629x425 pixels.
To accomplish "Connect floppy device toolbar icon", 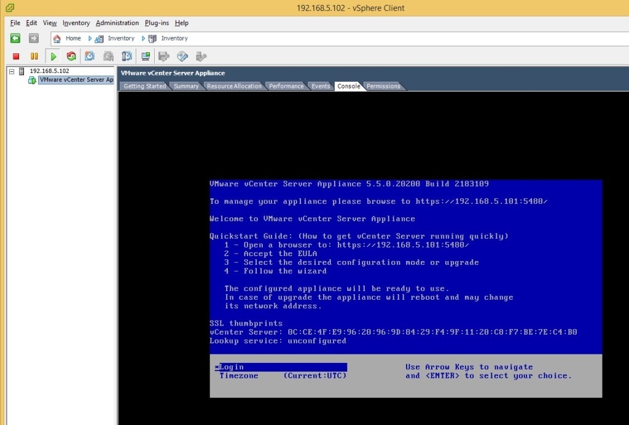I will click(x=163, y=56).
